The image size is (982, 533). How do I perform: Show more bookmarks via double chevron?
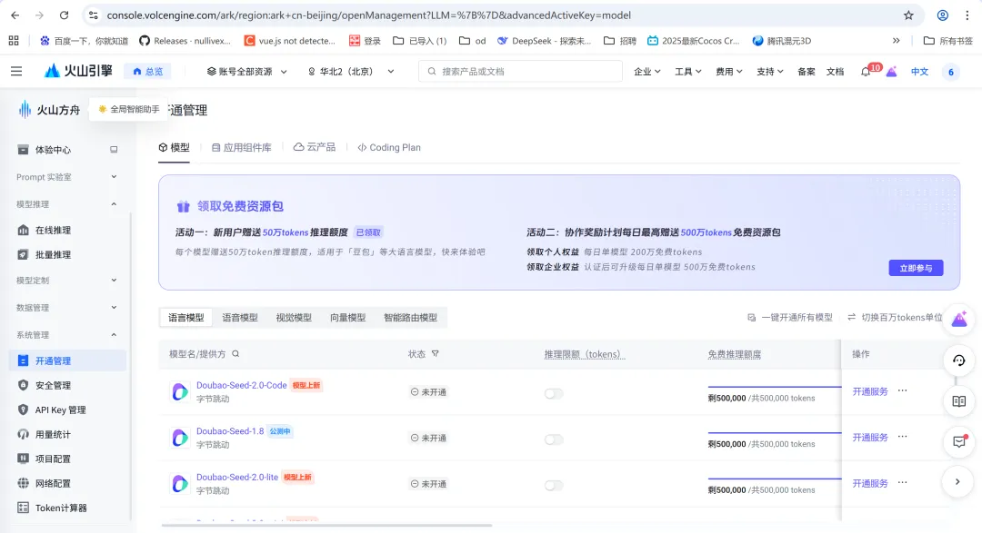(x=897, y=41)
